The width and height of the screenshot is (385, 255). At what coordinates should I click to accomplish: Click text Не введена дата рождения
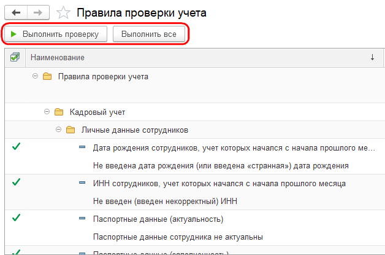tap(221, 166)
